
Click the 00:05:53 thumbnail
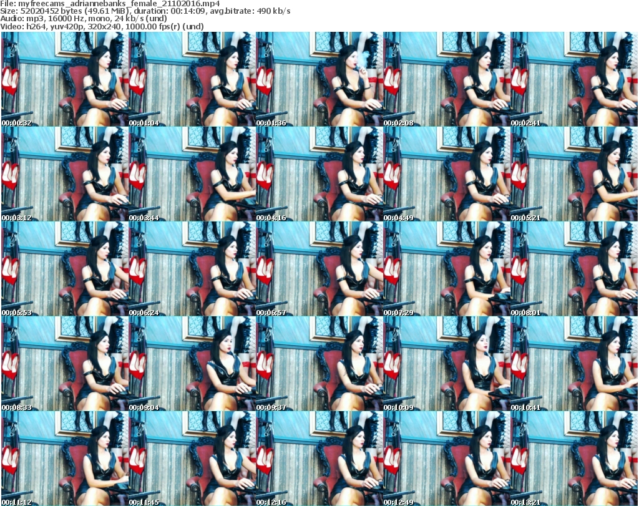pos(65,269)
